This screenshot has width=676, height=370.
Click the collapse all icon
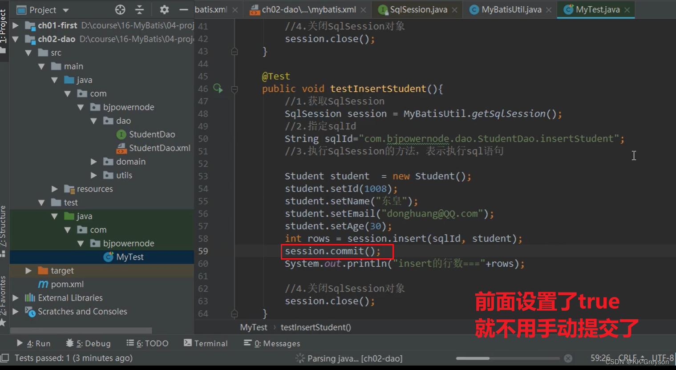(139, 9)
